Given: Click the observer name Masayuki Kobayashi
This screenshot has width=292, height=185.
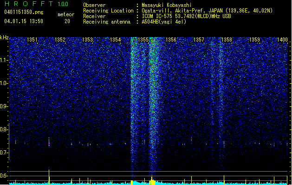Looking at the screenshot, I should 167,5.
